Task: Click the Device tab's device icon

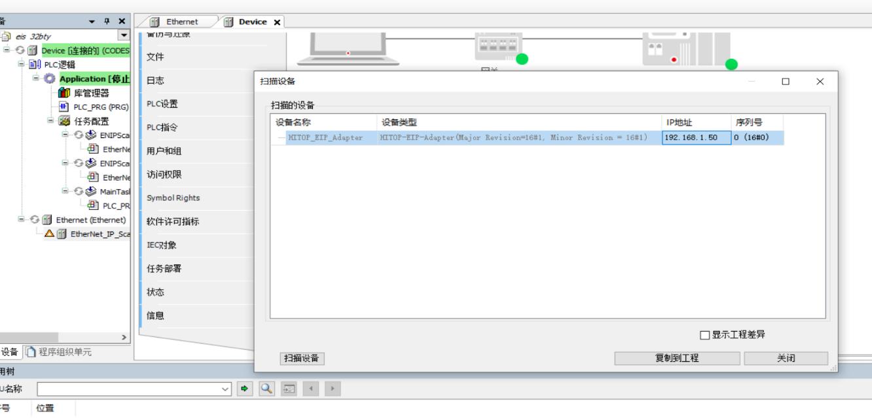Action: [x=228, y=22]
